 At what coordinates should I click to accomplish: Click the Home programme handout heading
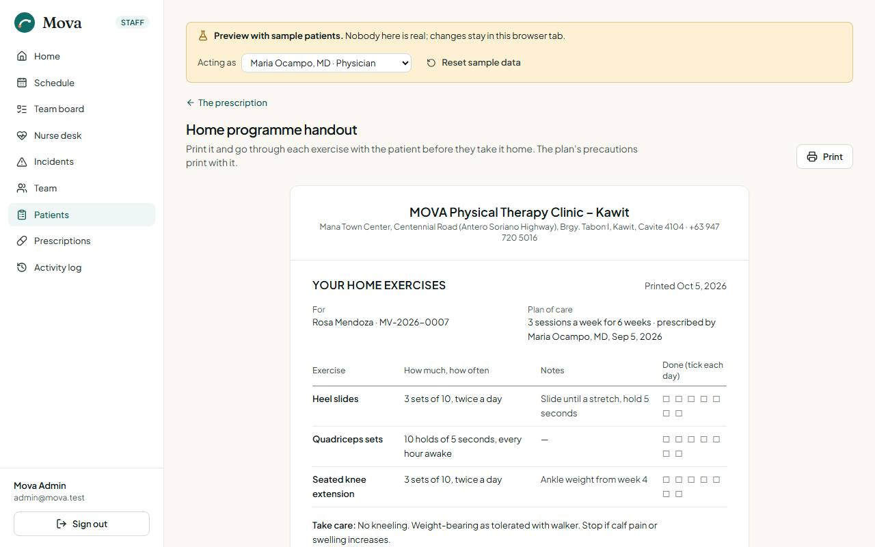(271, 130)
